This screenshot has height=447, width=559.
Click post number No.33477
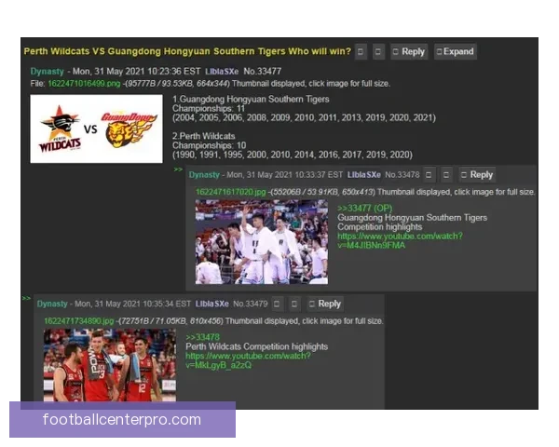[x=263, y=72]
